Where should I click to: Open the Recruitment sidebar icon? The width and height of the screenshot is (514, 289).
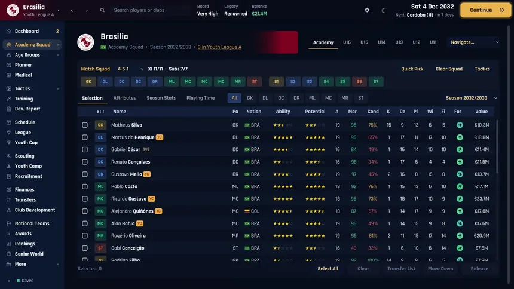[9, 176]
